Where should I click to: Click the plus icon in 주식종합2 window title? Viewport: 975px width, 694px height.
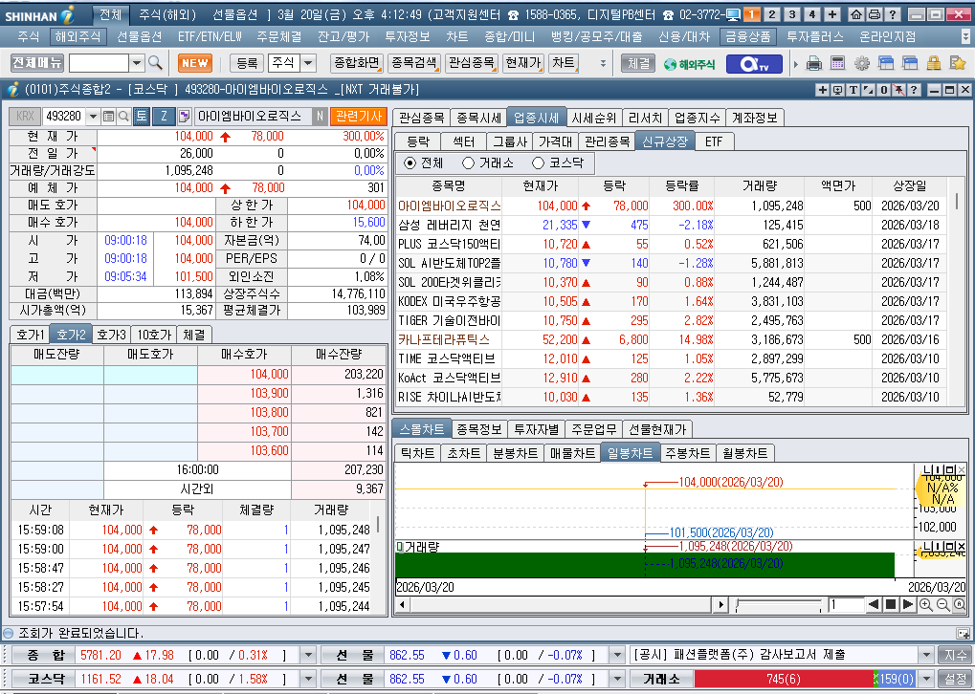tap(822, 90)
